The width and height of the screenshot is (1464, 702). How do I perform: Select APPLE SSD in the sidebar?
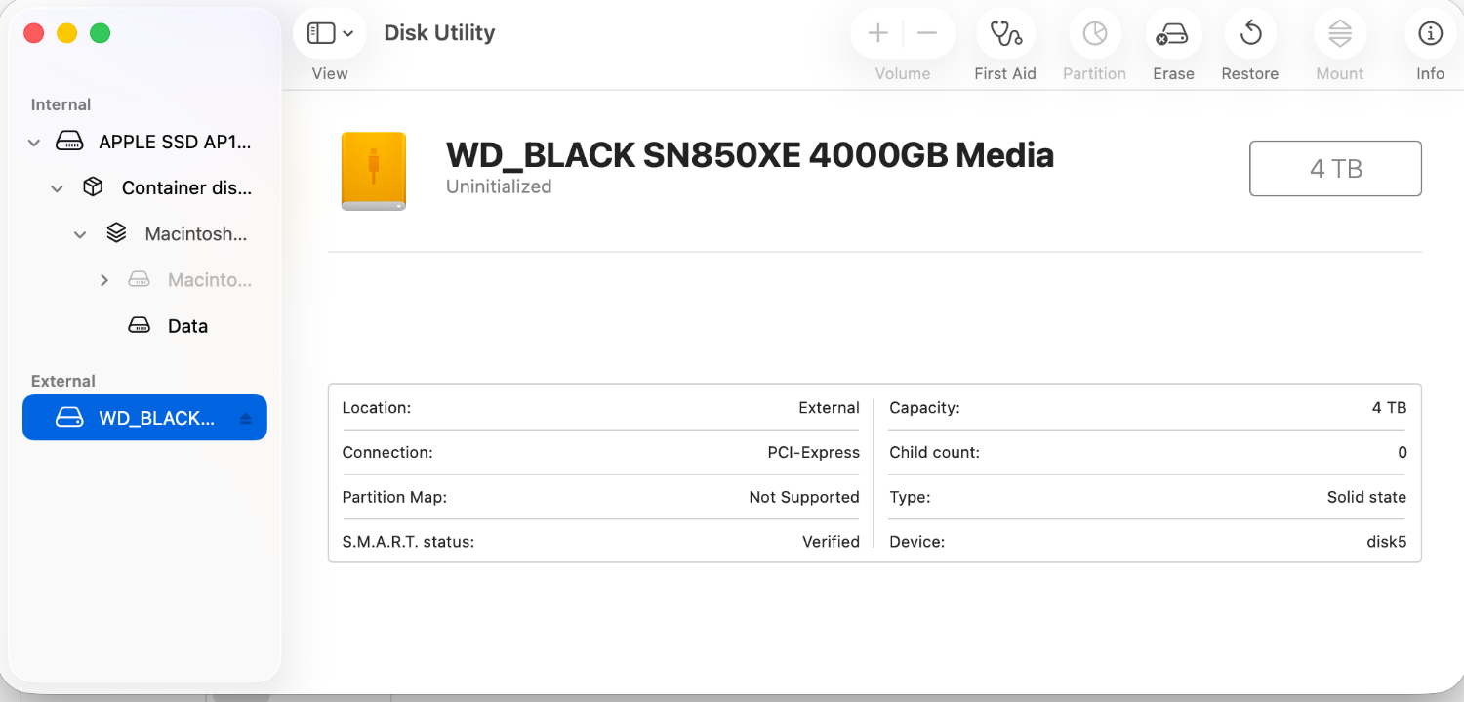[x=174, y=143]
